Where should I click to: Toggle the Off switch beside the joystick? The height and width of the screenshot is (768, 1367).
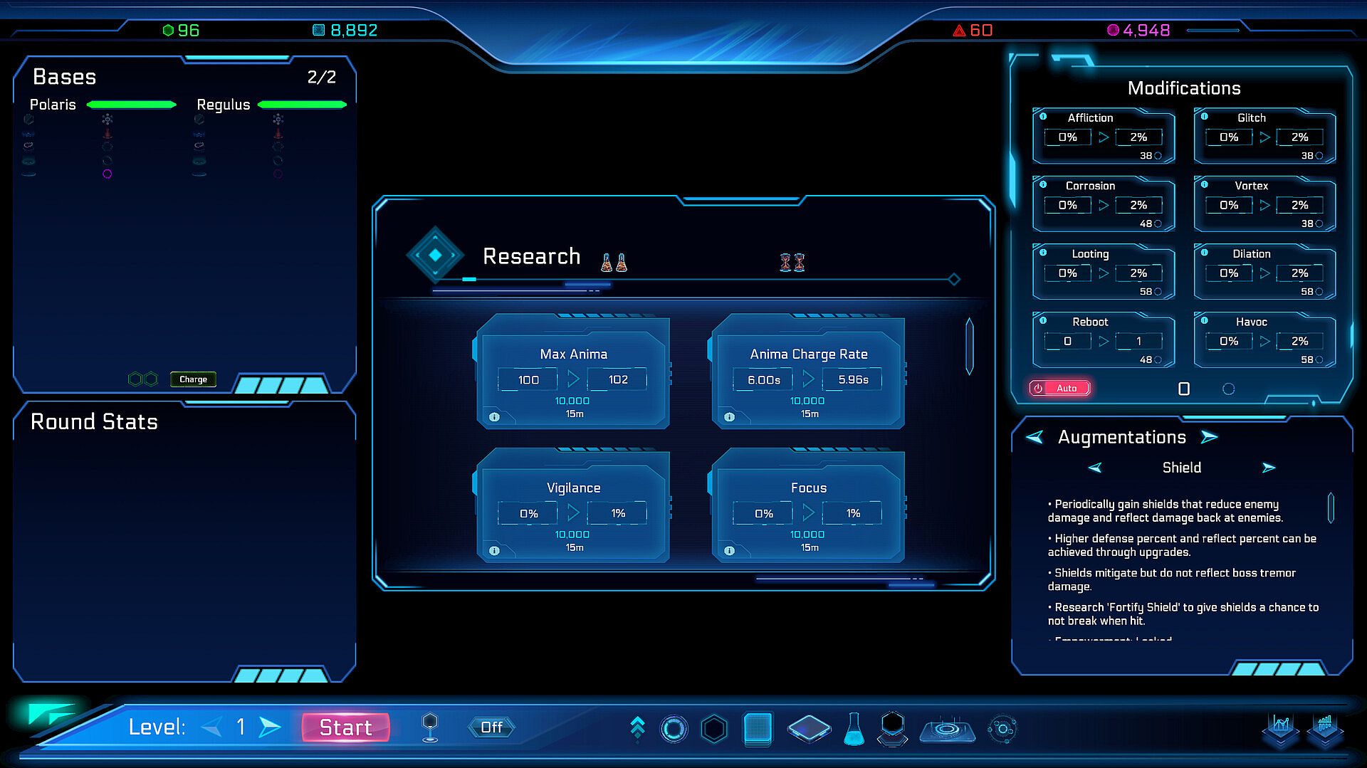(491, 727)
